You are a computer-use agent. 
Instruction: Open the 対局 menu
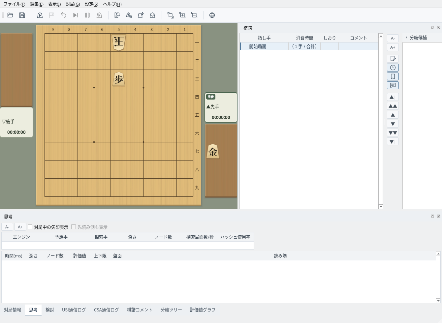[73, 4]
